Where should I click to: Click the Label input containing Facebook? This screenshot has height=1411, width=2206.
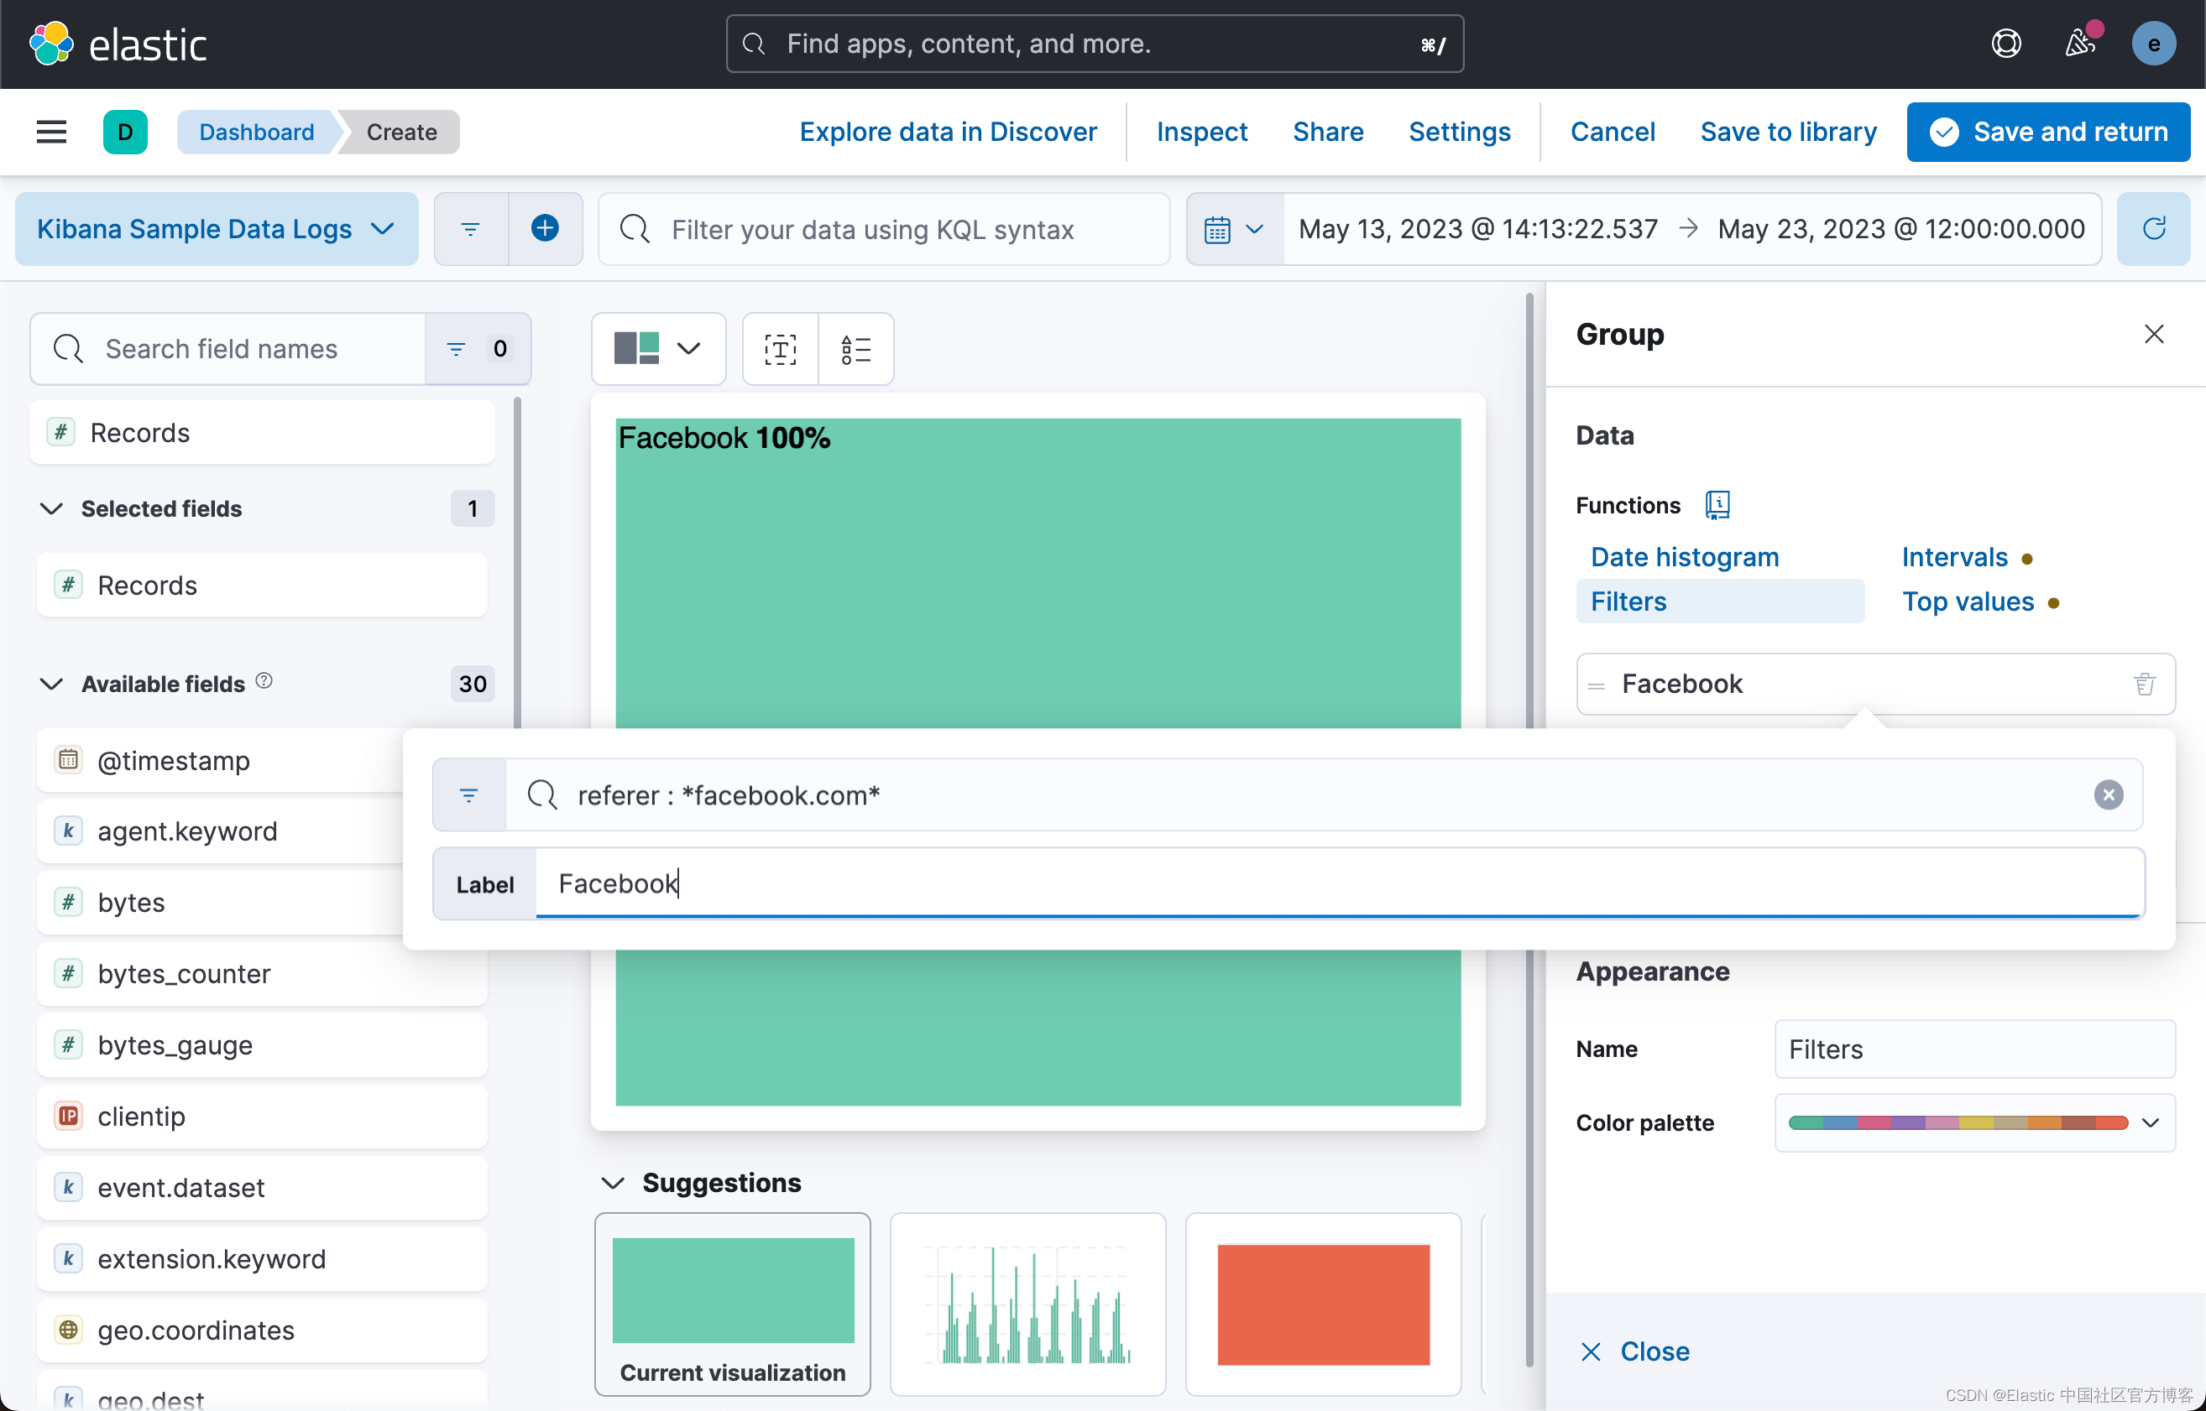point(1339,883)
